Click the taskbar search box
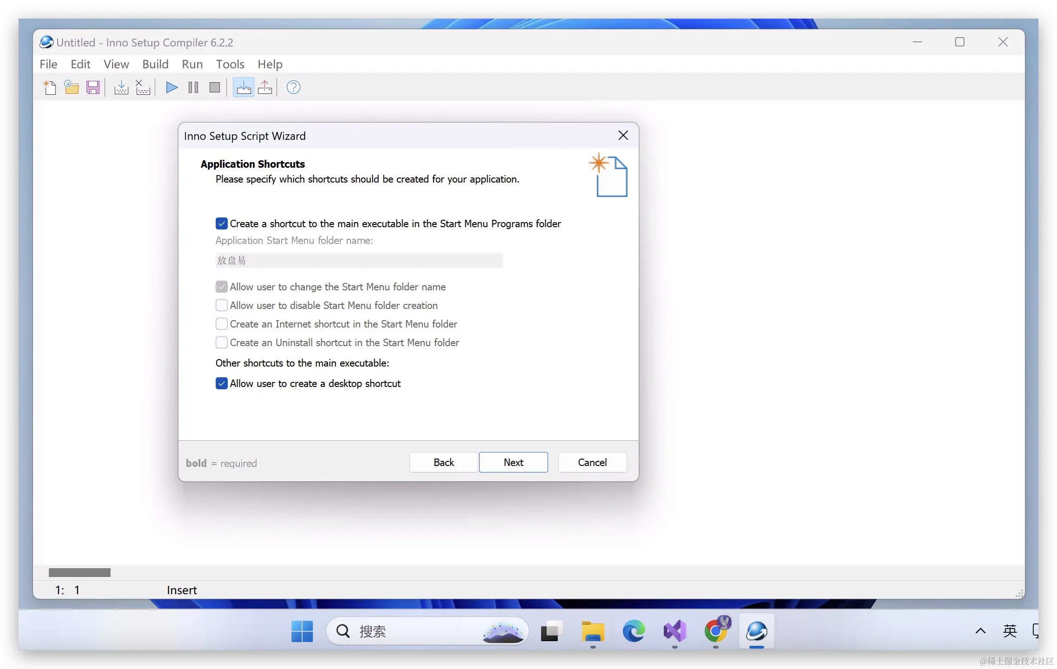Image resolution: width=1057 pixels, height=669 pixels. pyautogui.click(x=428, y=631)
